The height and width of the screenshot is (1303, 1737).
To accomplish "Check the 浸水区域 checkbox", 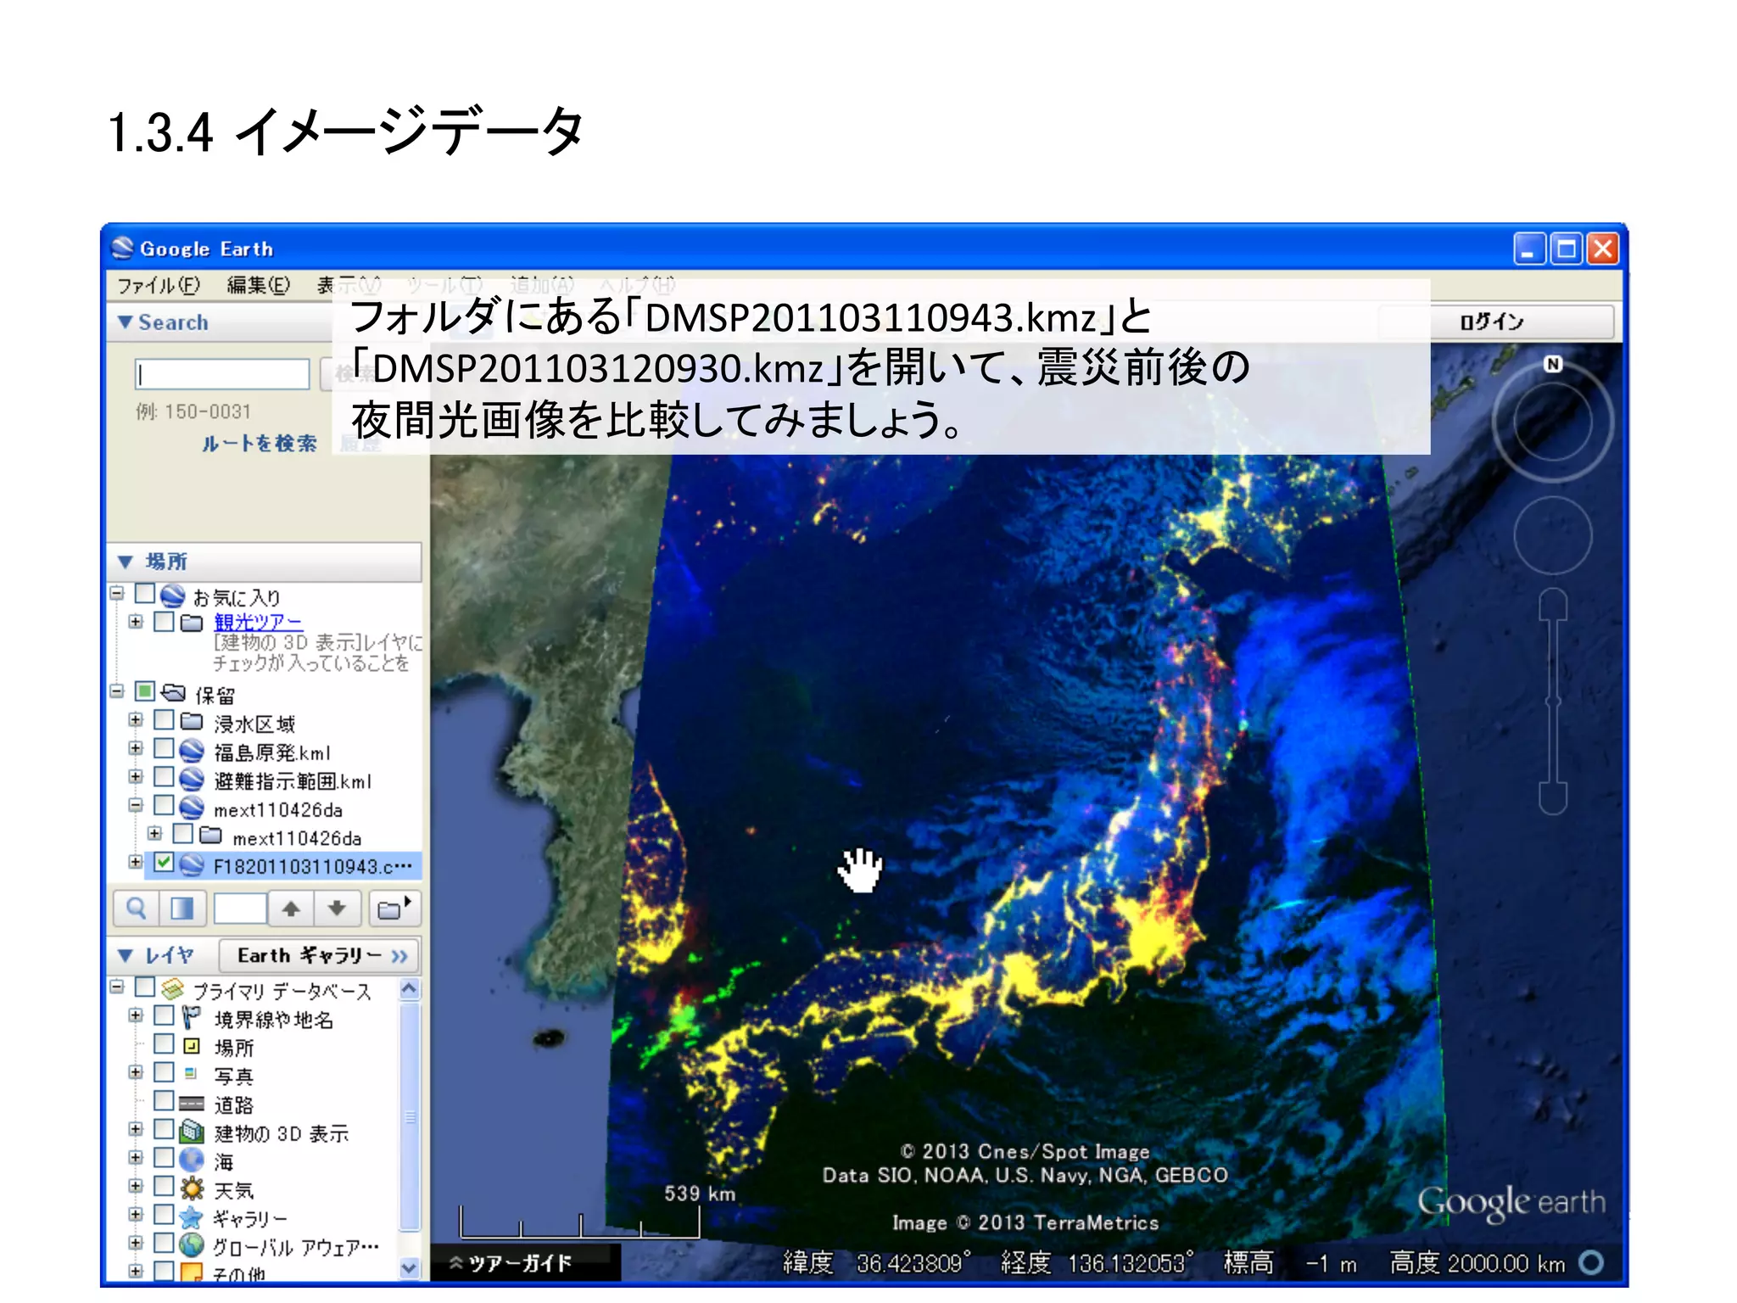I will [x=165, y=720].
